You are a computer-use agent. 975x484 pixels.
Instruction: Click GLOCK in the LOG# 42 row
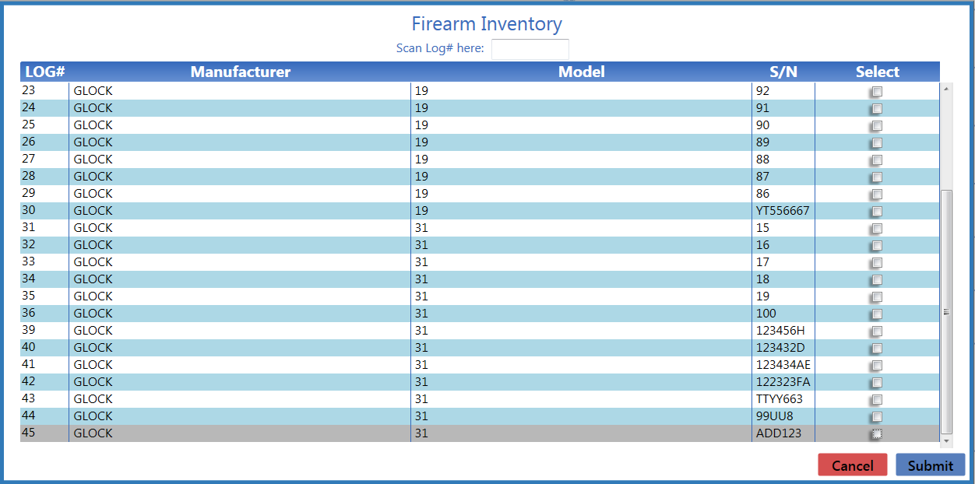93,382
